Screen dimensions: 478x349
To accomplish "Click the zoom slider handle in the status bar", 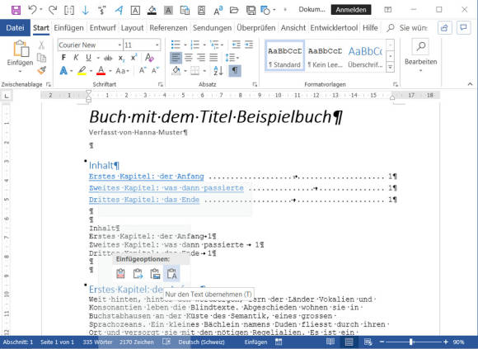I will tap(411, 342).
